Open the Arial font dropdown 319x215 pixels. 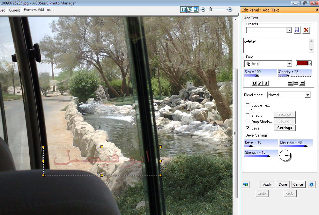(x=289, y=64)
